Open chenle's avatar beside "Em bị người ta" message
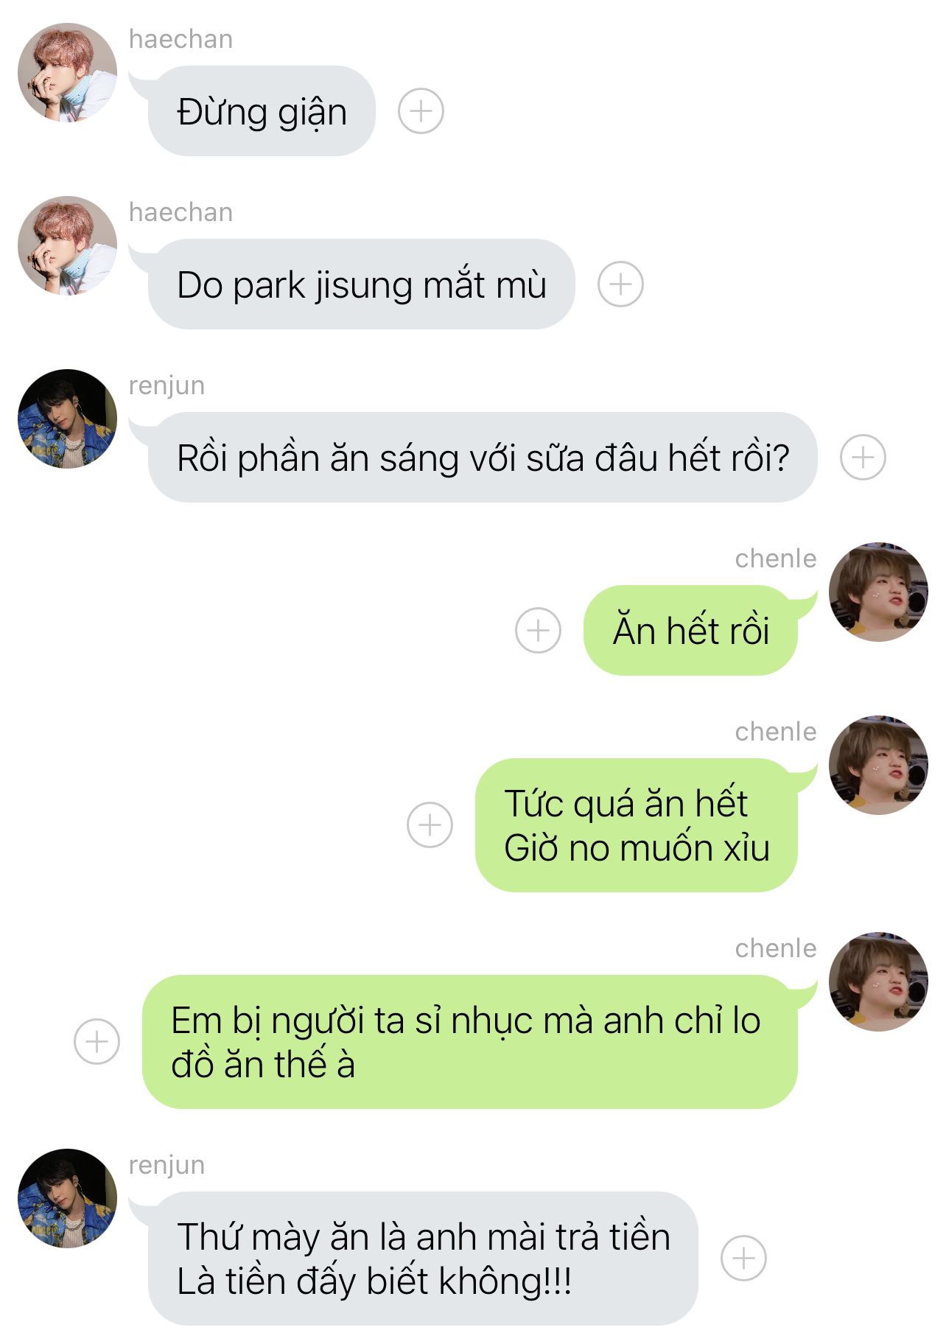This screenshot has width=946, height=1344. tap(878, 981)
